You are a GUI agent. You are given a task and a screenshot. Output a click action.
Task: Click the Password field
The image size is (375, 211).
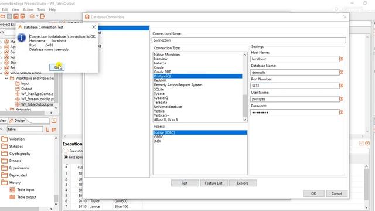(x=295, y=113)
